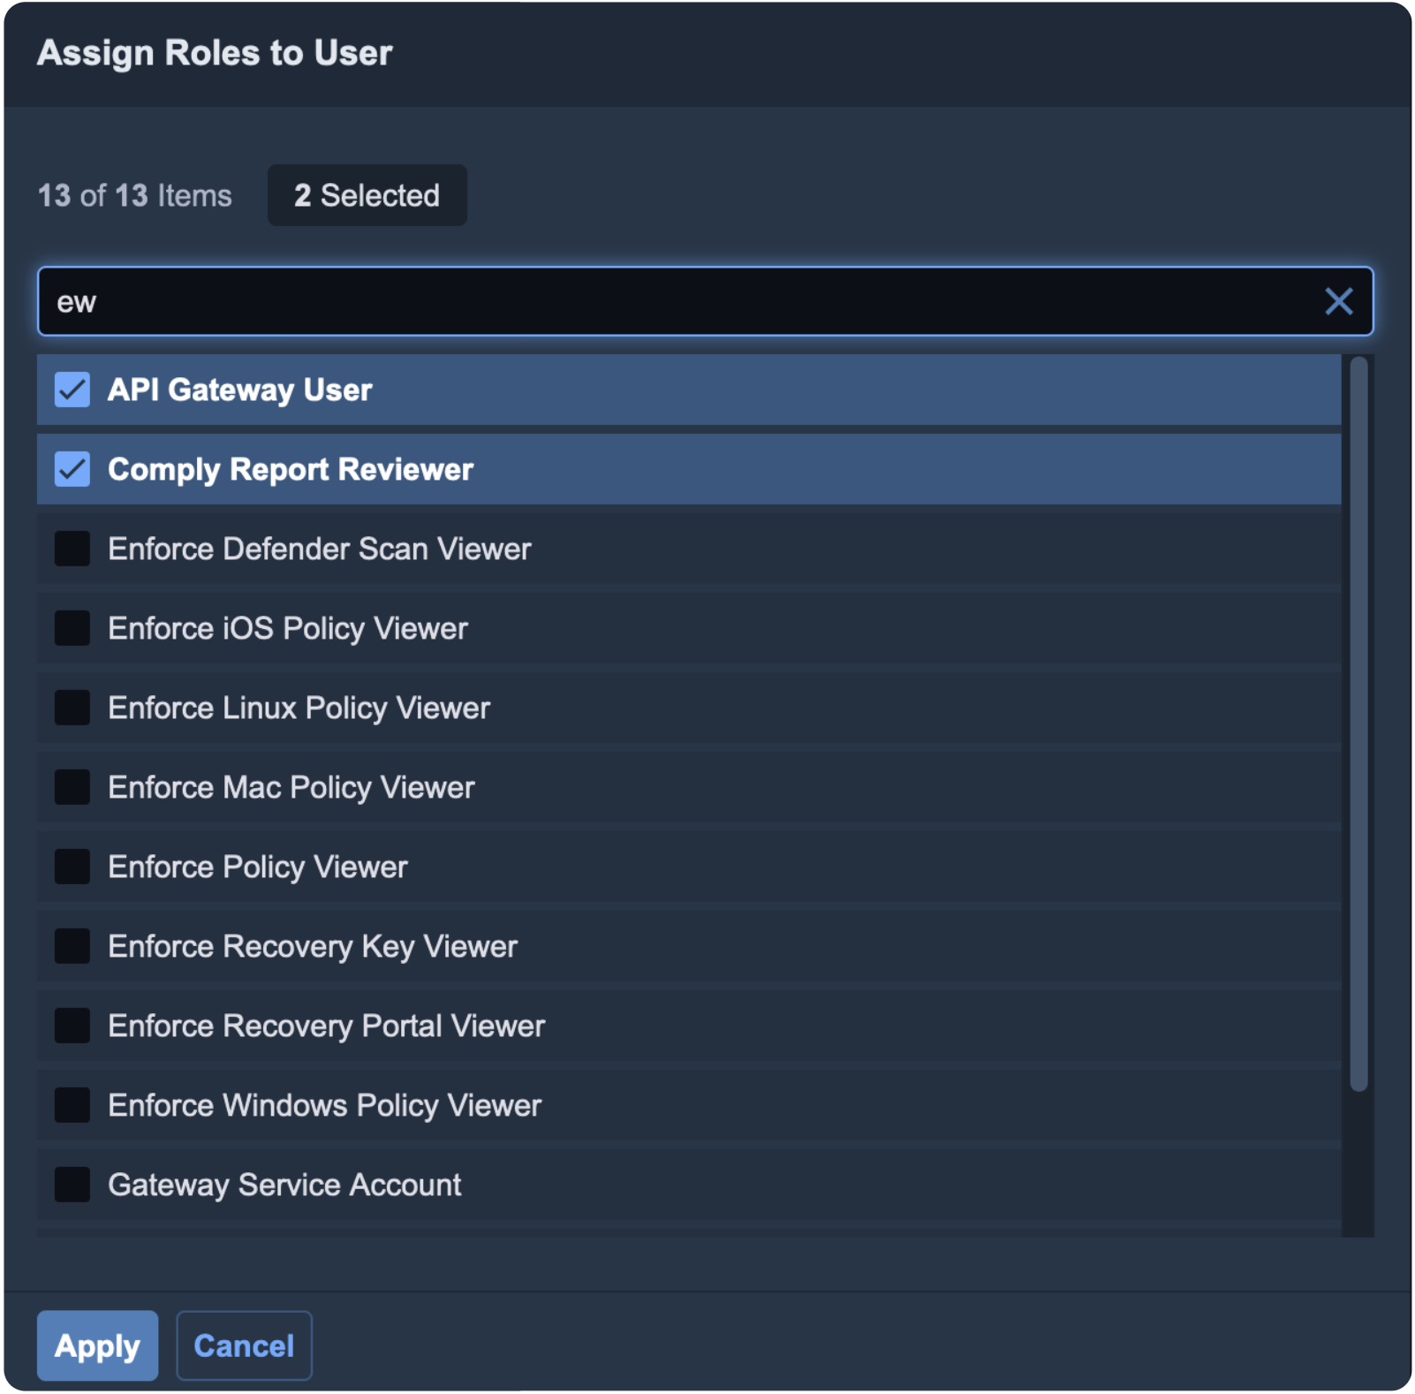Click the Apply button
This screenshot has width=1415, height=1394.
point(97,1345)
